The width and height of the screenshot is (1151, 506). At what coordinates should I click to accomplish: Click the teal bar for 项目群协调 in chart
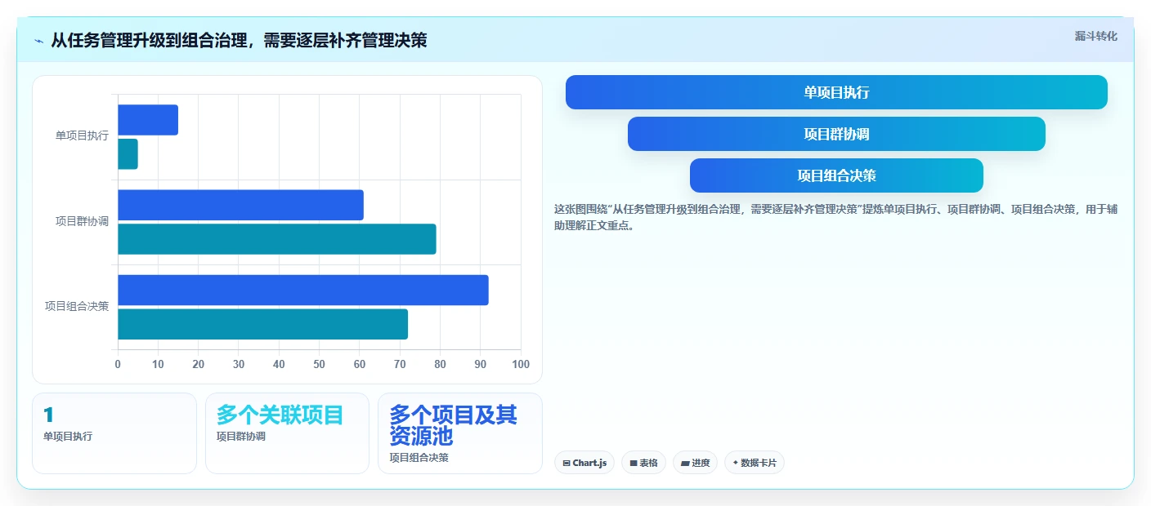point(277,239)
